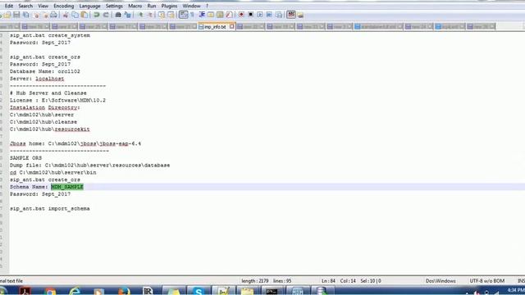Open the Plugins menu
525x295 pixels.
click(169, 6)
